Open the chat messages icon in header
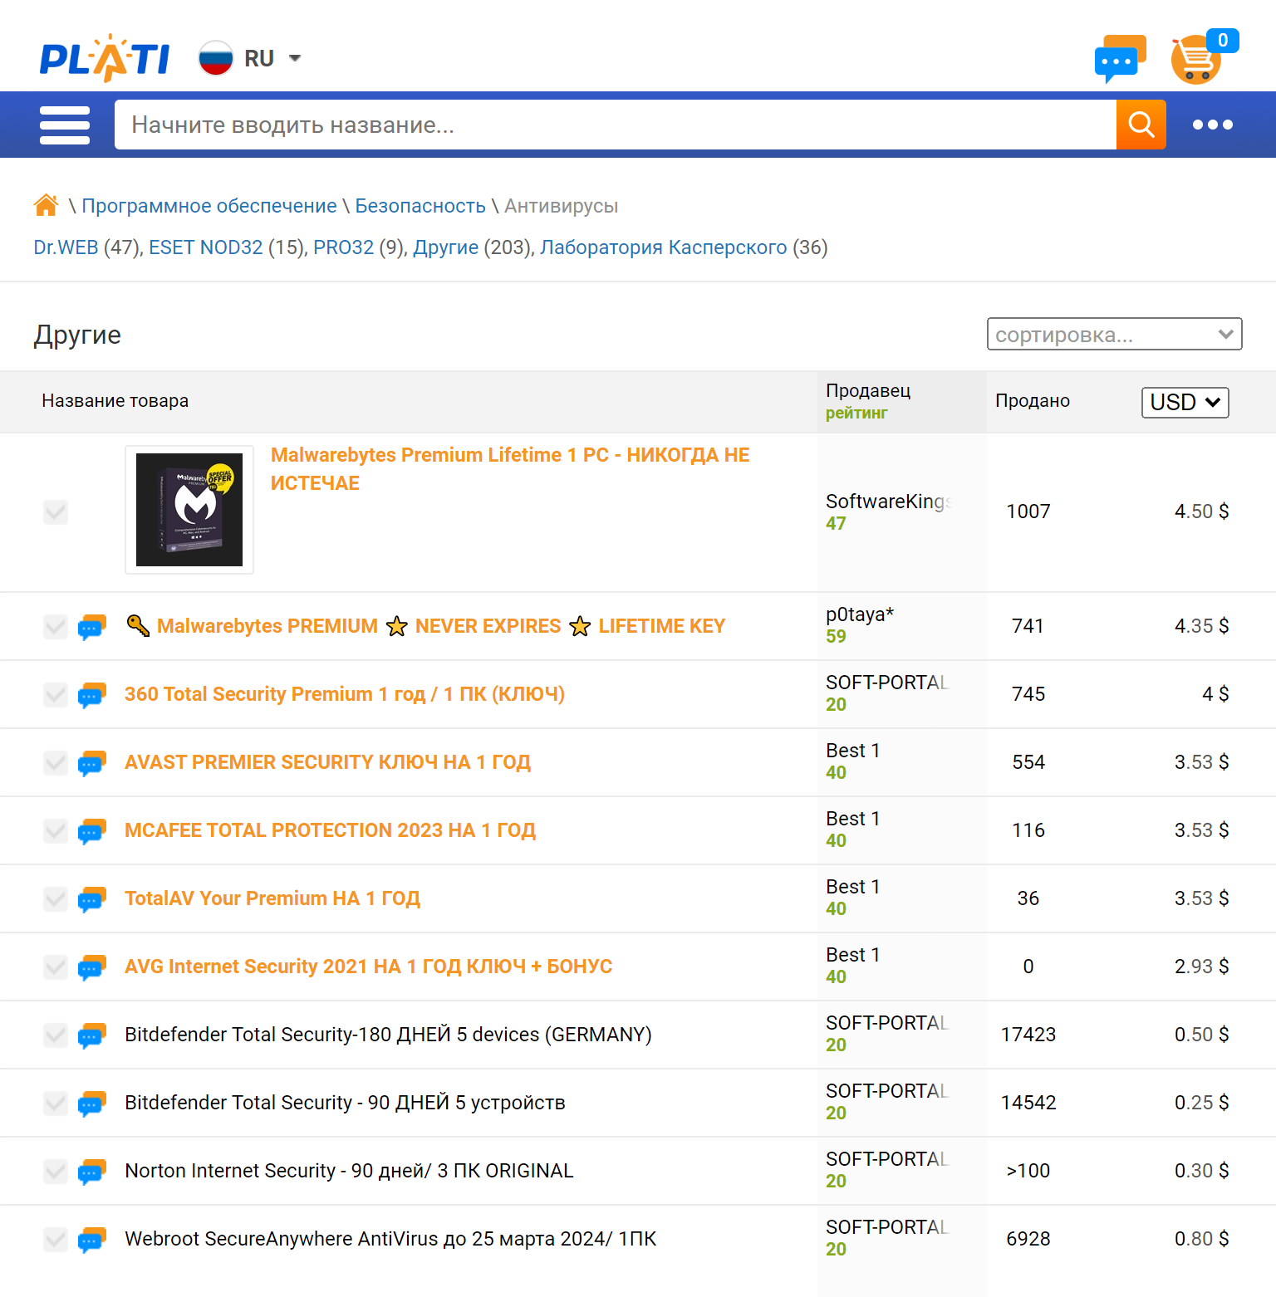The image size is (1276, 1297). (1120, 59)
